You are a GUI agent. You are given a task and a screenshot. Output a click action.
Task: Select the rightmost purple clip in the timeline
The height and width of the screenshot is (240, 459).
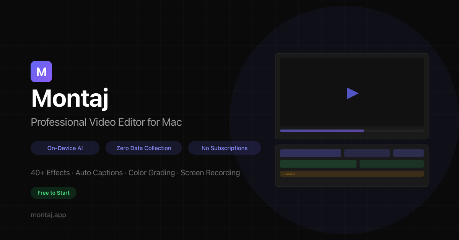coord(408,153)
